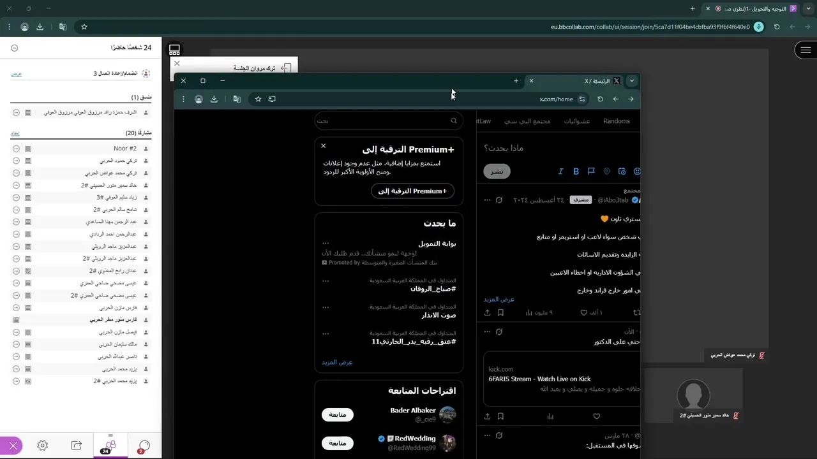Open more options for بوابة التمويل promoted trend
The width and height of the screenshot is (817, 459).
pyautogui.click(x=326, y=244)
